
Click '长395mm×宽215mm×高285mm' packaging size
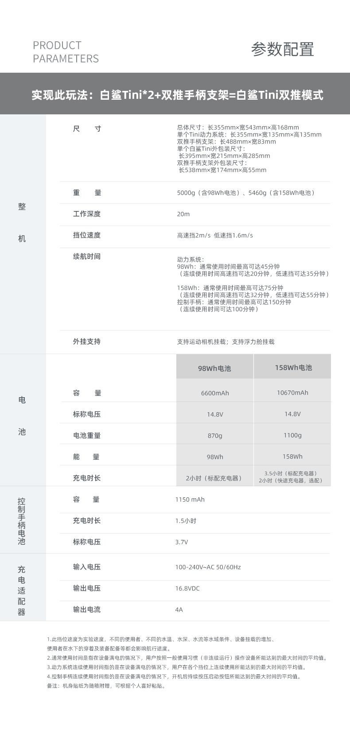(224, 156)
